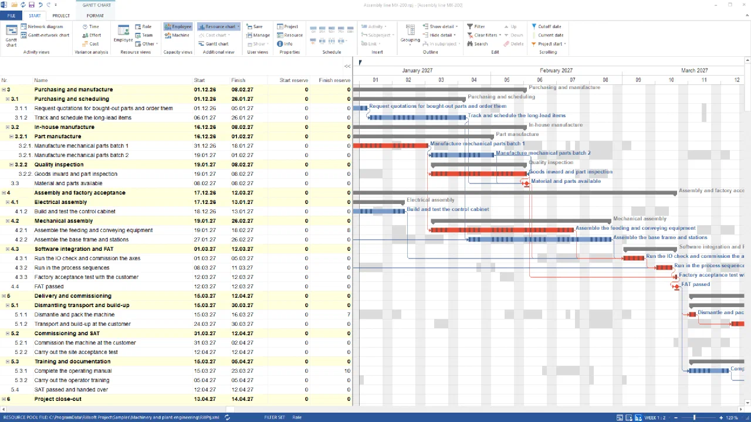Click zoom out minus on status bar
Viewport: 751px width, 422px height.
coord(676,417)
